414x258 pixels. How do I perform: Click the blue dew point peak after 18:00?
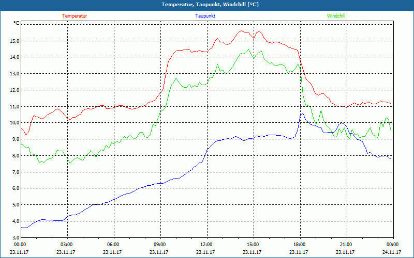[x=302, y=114]
